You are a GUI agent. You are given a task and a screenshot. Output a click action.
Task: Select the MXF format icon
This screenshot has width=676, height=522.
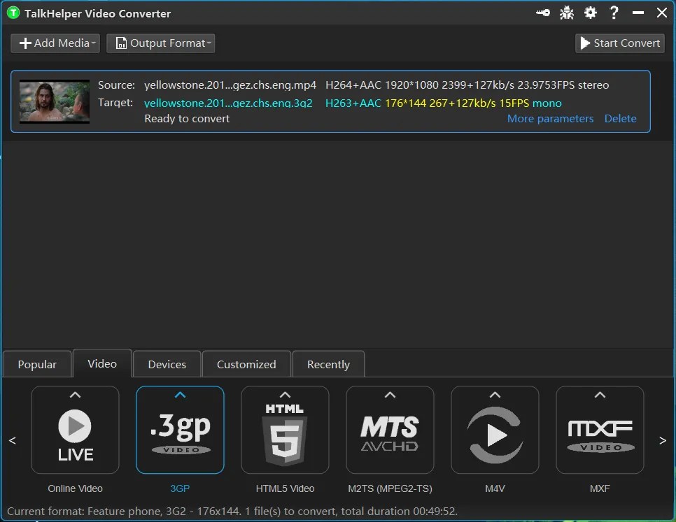(600, 430)
